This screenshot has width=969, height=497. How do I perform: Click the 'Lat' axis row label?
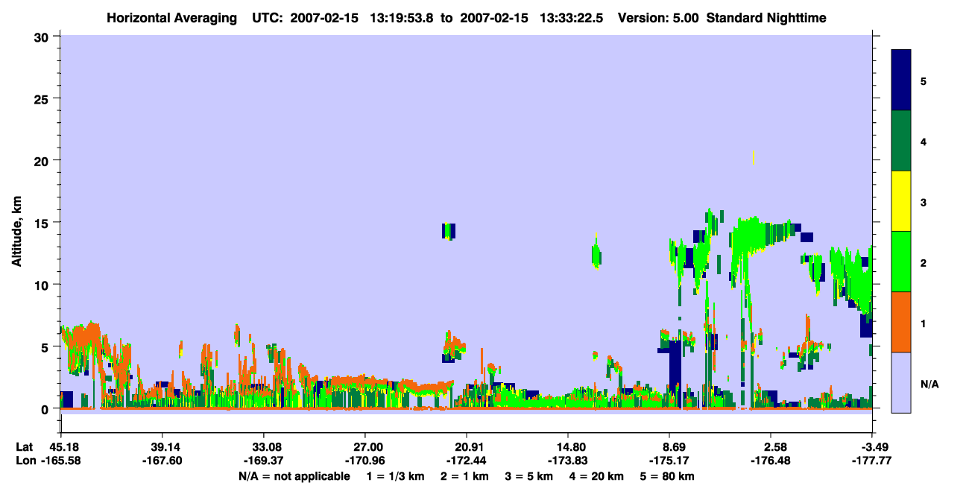25,446
